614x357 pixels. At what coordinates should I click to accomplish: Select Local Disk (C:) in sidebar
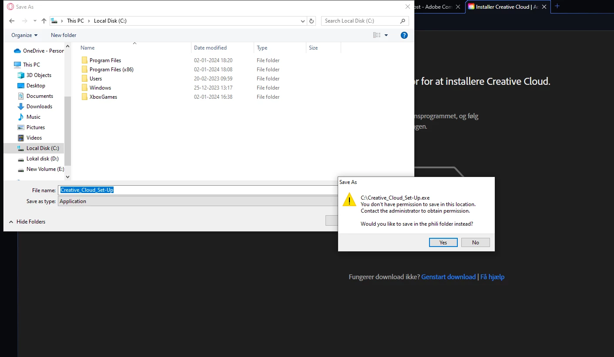pyautogui.click(x=34, y=148)
